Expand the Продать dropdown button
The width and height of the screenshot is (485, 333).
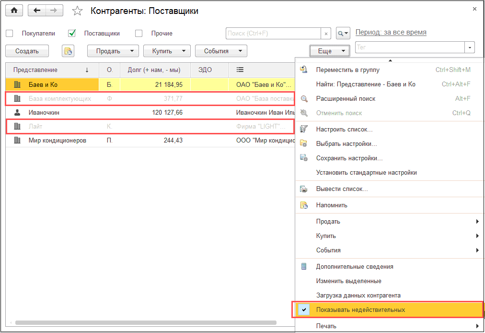(113, 51)
